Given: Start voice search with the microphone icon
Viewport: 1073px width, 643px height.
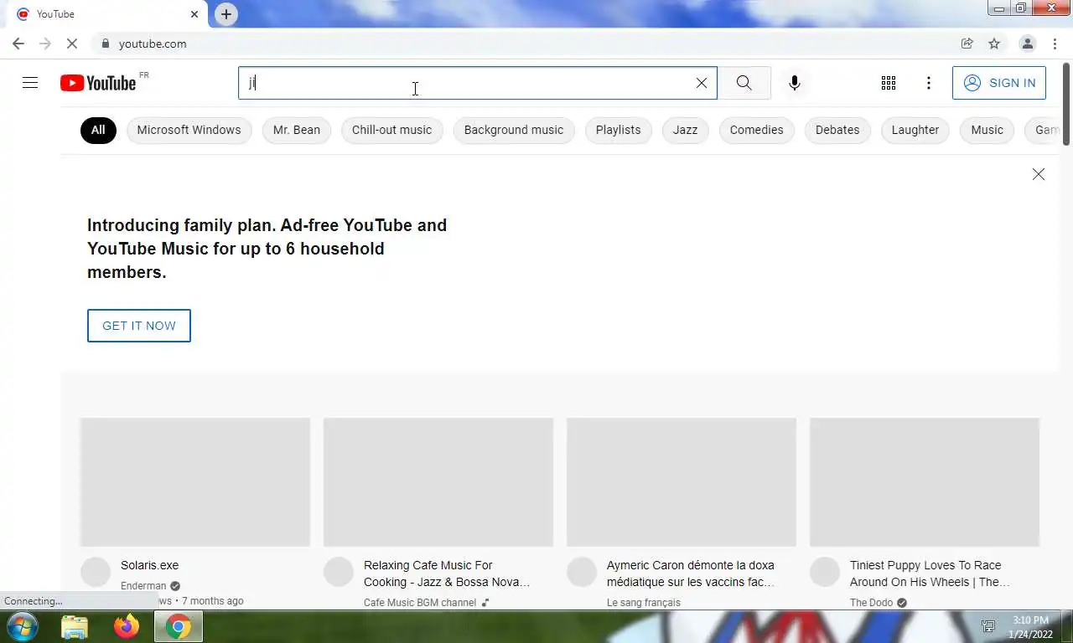Looking at the screenshot, I should 795,83.
